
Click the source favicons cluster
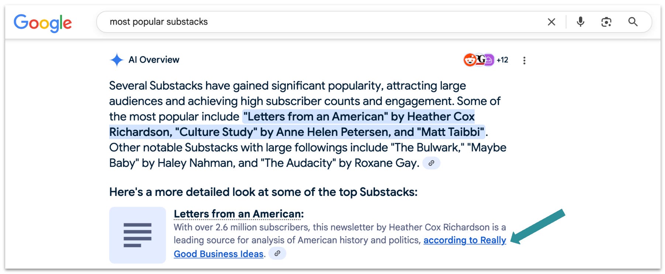coord(479,60)
